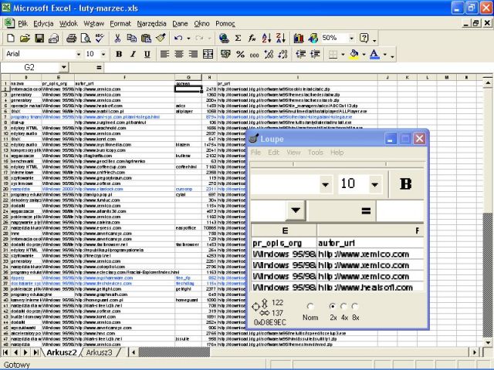This screenshot has width=494, height=370.
Task: Expand the font size 10 dropdown
Action: pos(103,55)
